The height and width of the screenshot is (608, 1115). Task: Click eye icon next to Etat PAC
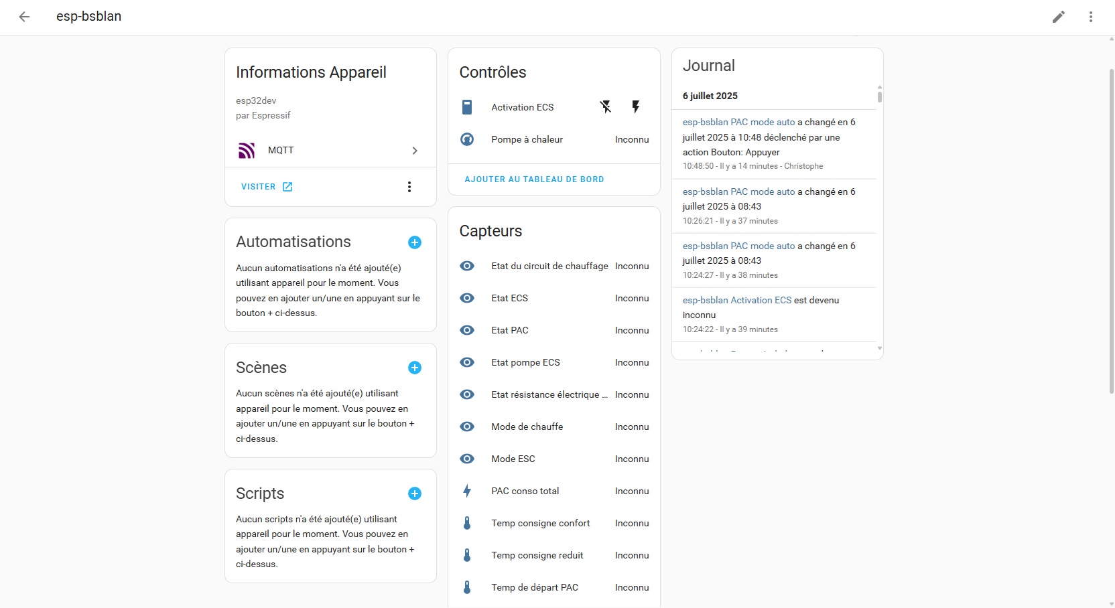[467, 330]
